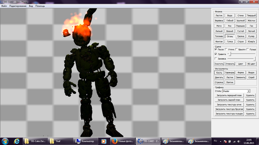
Task: Select the Ведро fill tool
Action: point(251,72)
